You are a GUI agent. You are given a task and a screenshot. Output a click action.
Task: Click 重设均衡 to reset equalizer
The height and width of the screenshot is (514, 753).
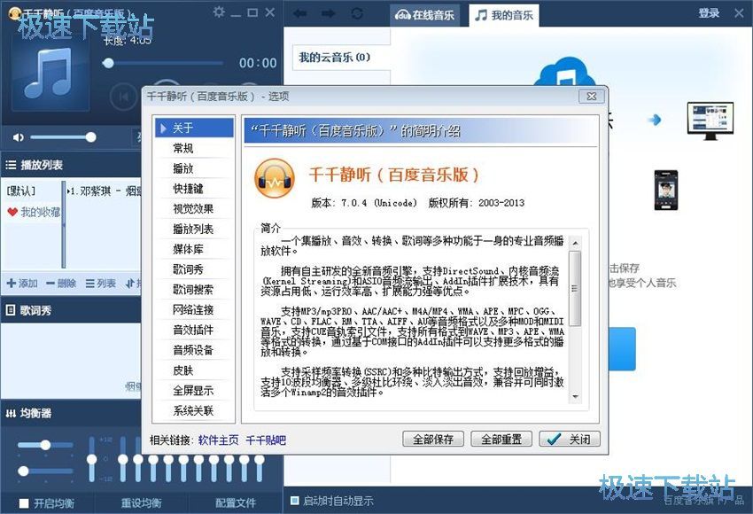tap(141, 503)
